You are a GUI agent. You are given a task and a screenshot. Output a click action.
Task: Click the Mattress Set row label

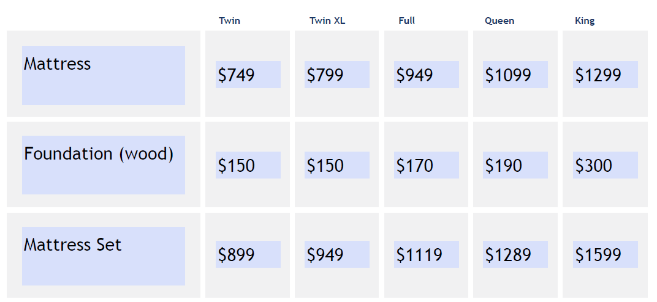pos(73,245)
